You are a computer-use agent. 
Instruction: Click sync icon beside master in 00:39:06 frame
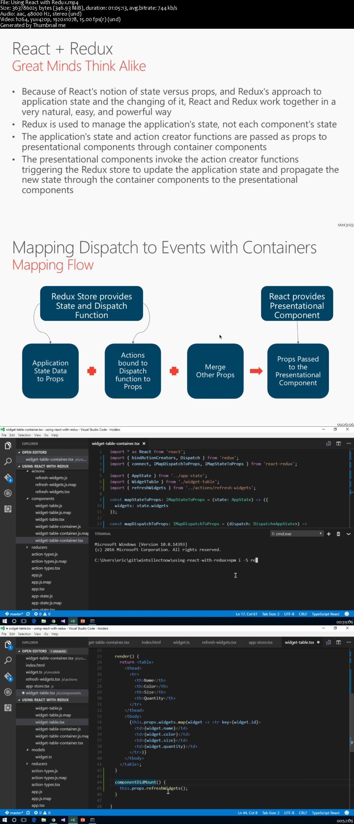(x=28, y=614)
